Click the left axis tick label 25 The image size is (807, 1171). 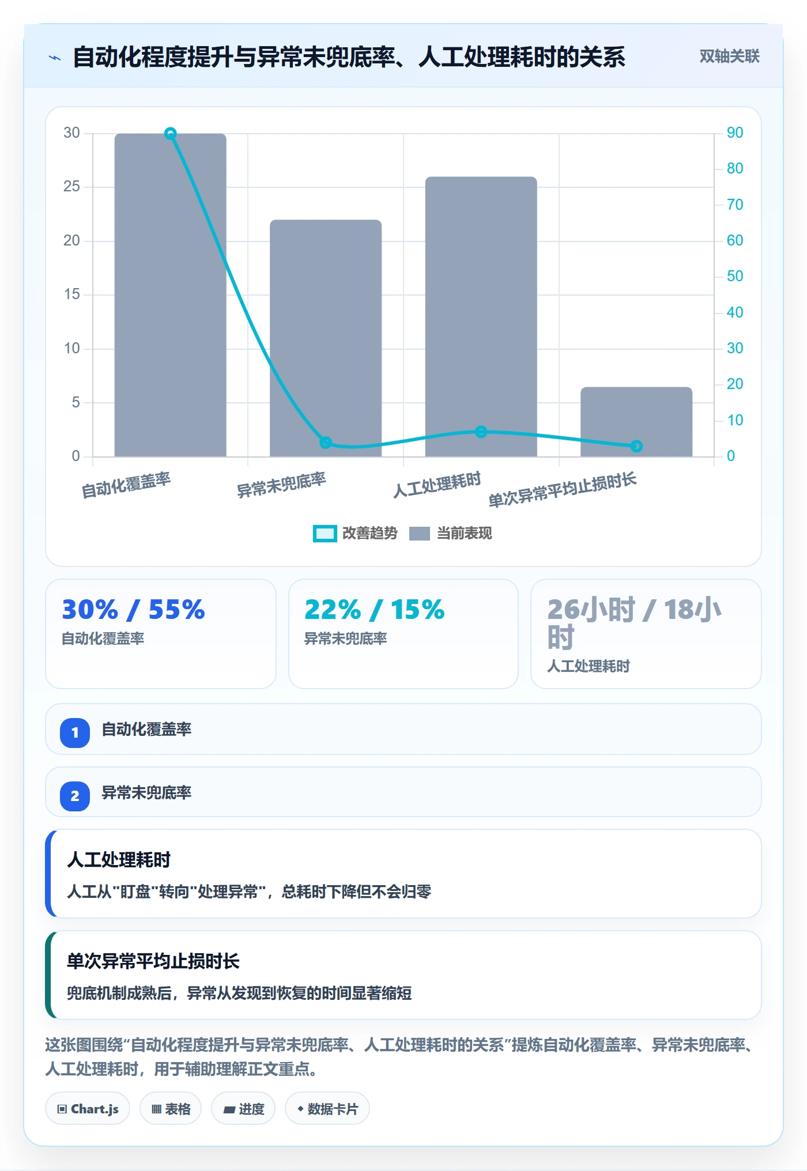72,187
